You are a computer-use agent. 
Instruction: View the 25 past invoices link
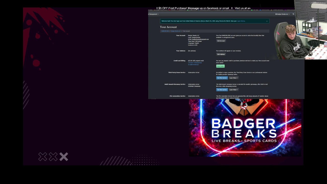click(x=193, y=64)
